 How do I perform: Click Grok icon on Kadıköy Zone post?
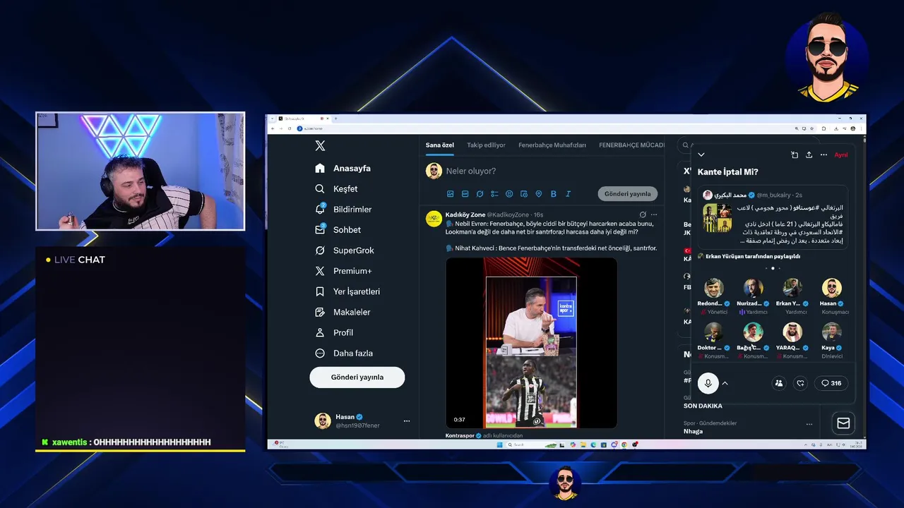tap(643, 214)
